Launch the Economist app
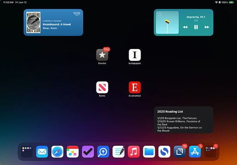 (x=135, y=88)
